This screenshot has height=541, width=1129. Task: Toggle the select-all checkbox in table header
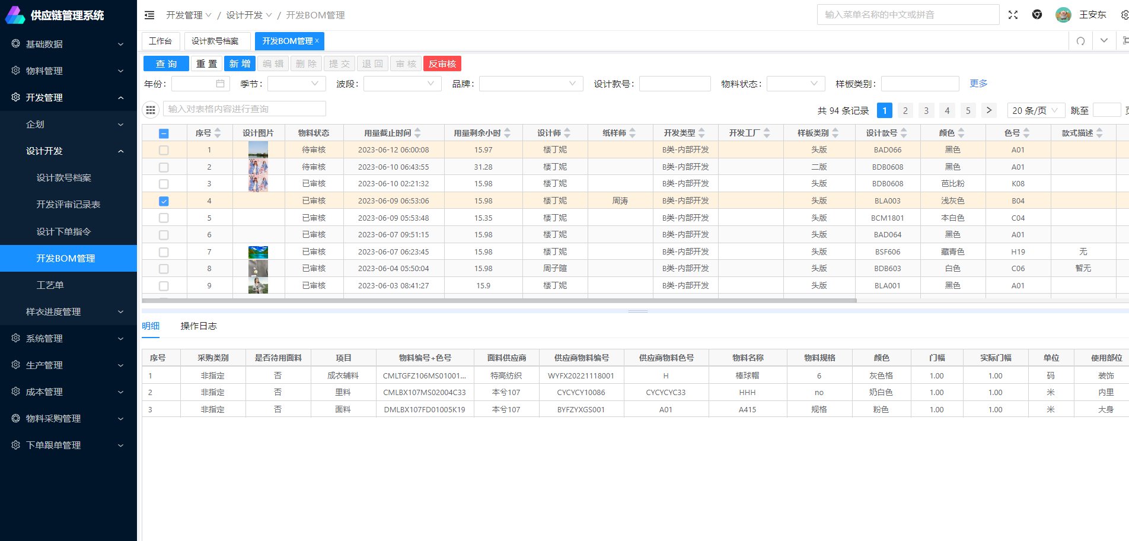pos(164,133)
